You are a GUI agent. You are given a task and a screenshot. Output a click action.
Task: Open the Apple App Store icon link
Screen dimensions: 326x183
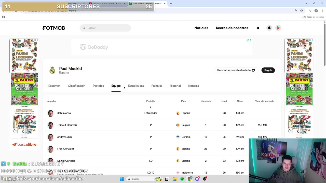coord(269,28)
